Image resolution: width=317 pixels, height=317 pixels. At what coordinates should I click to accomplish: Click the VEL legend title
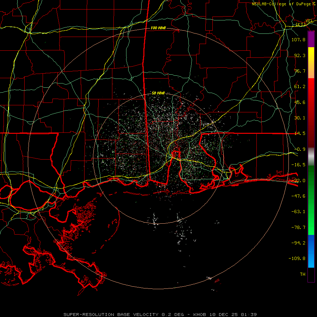pyautogui.click(x=310, y=21)
